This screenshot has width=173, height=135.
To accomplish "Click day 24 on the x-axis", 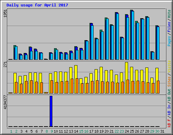I will click(x=127, y=131).
